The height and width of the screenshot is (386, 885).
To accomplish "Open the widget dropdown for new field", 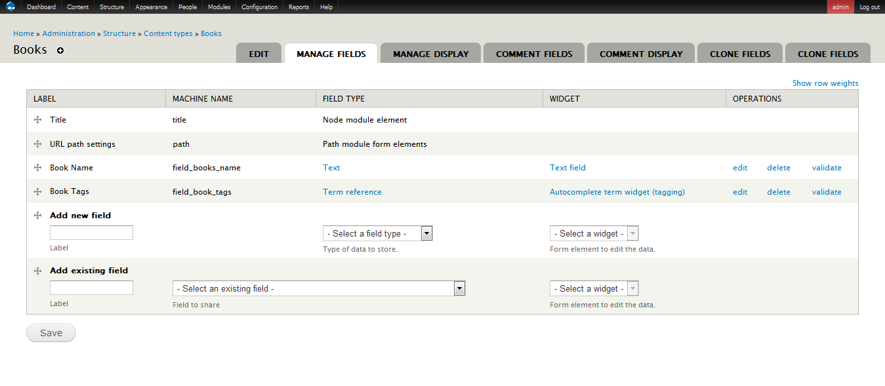I will coord(594,233).
